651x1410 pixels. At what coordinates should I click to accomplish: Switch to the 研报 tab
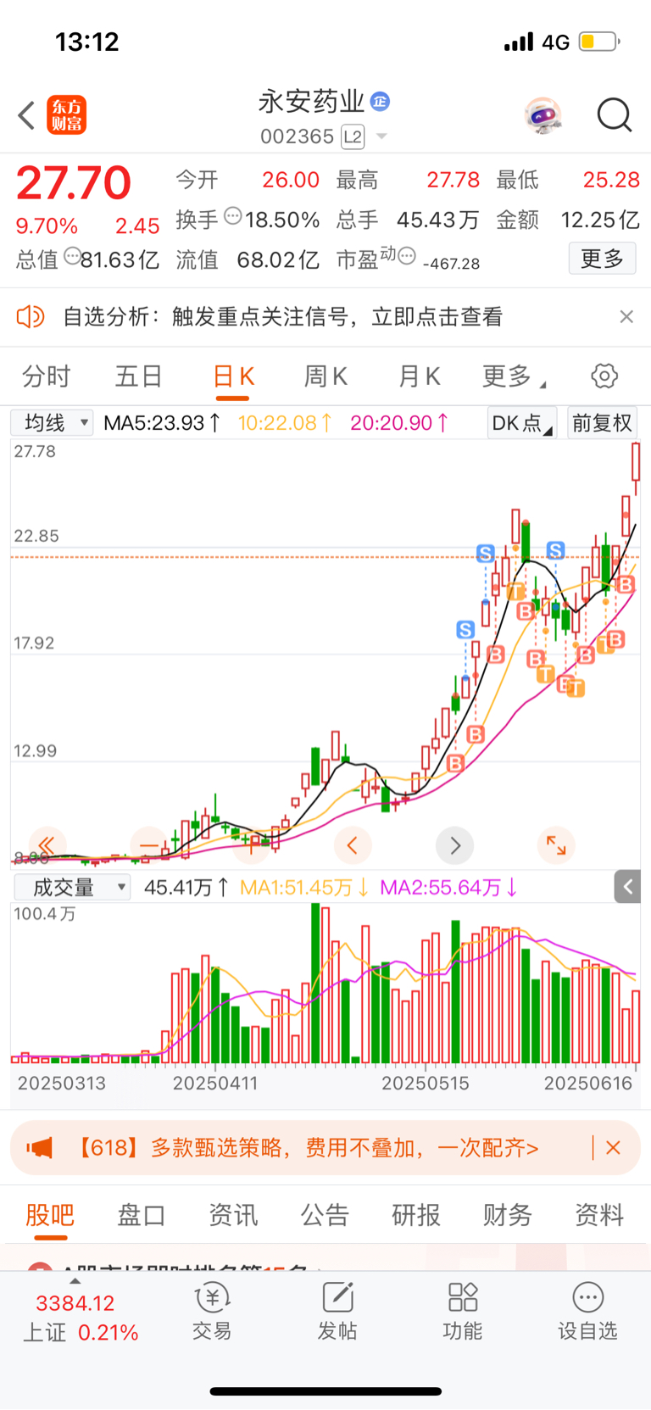pos(416,1215)
